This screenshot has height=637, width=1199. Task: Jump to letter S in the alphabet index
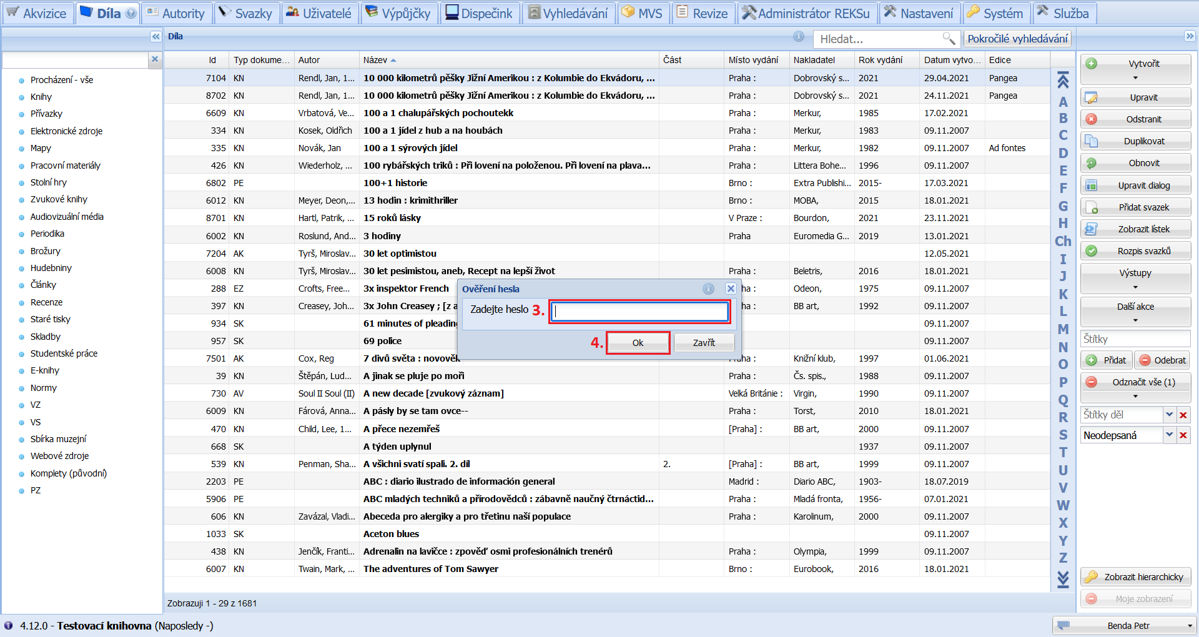point(1063,435)
